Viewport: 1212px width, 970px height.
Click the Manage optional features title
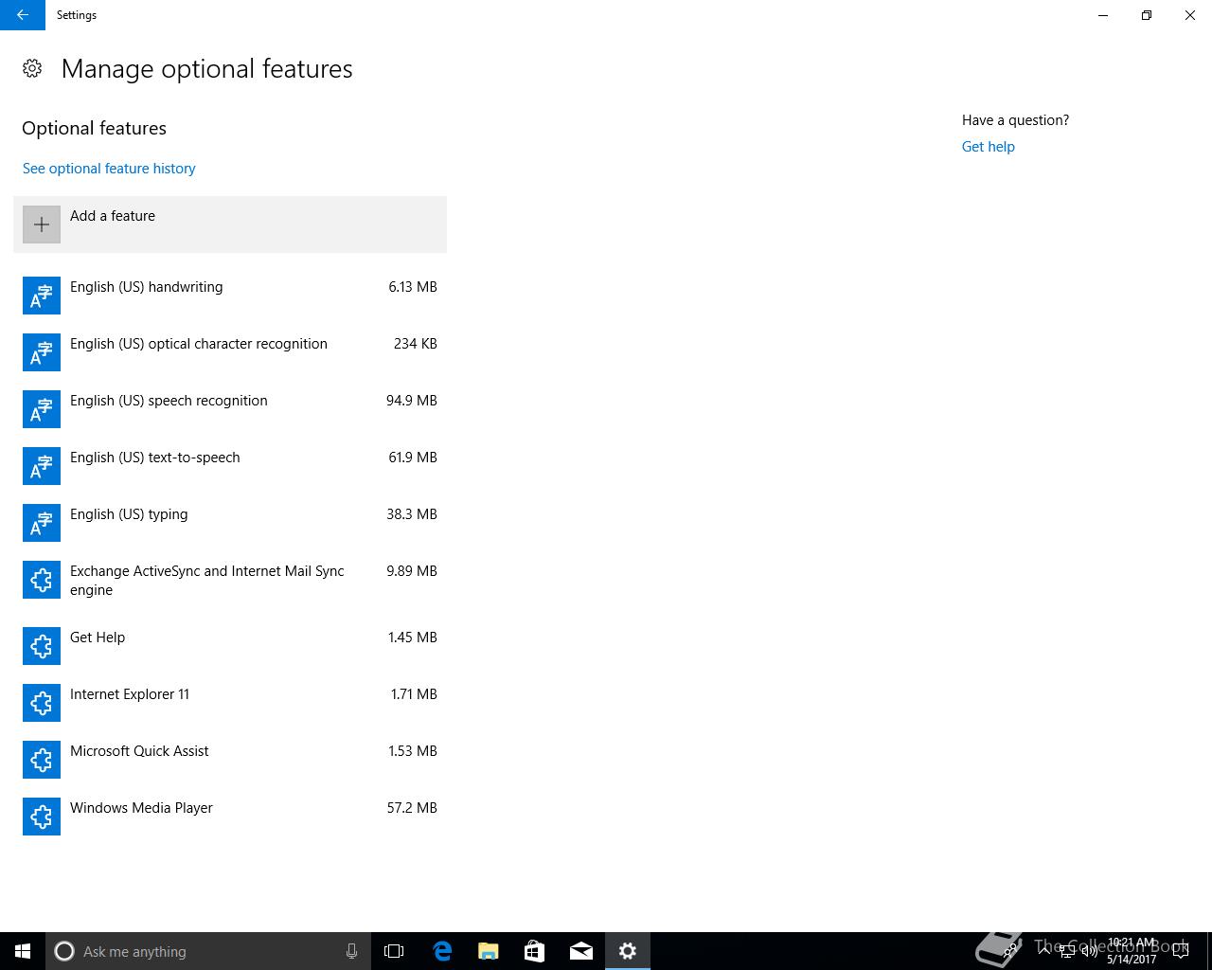(207, 69)
